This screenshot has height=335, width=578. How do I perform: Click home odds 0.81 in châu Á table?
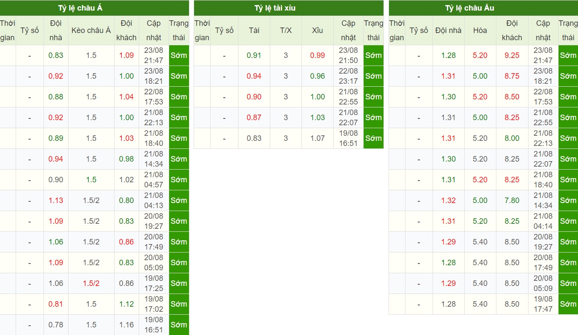pos(56,304)
